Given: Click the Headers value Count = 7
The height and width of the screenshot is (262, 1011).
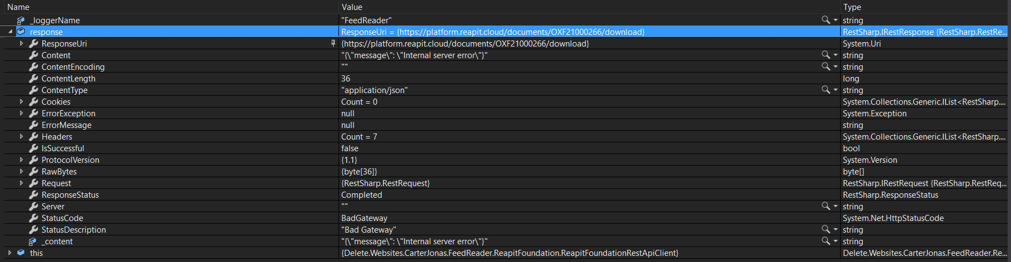Looking at the screenshot, I should [359, 136].
